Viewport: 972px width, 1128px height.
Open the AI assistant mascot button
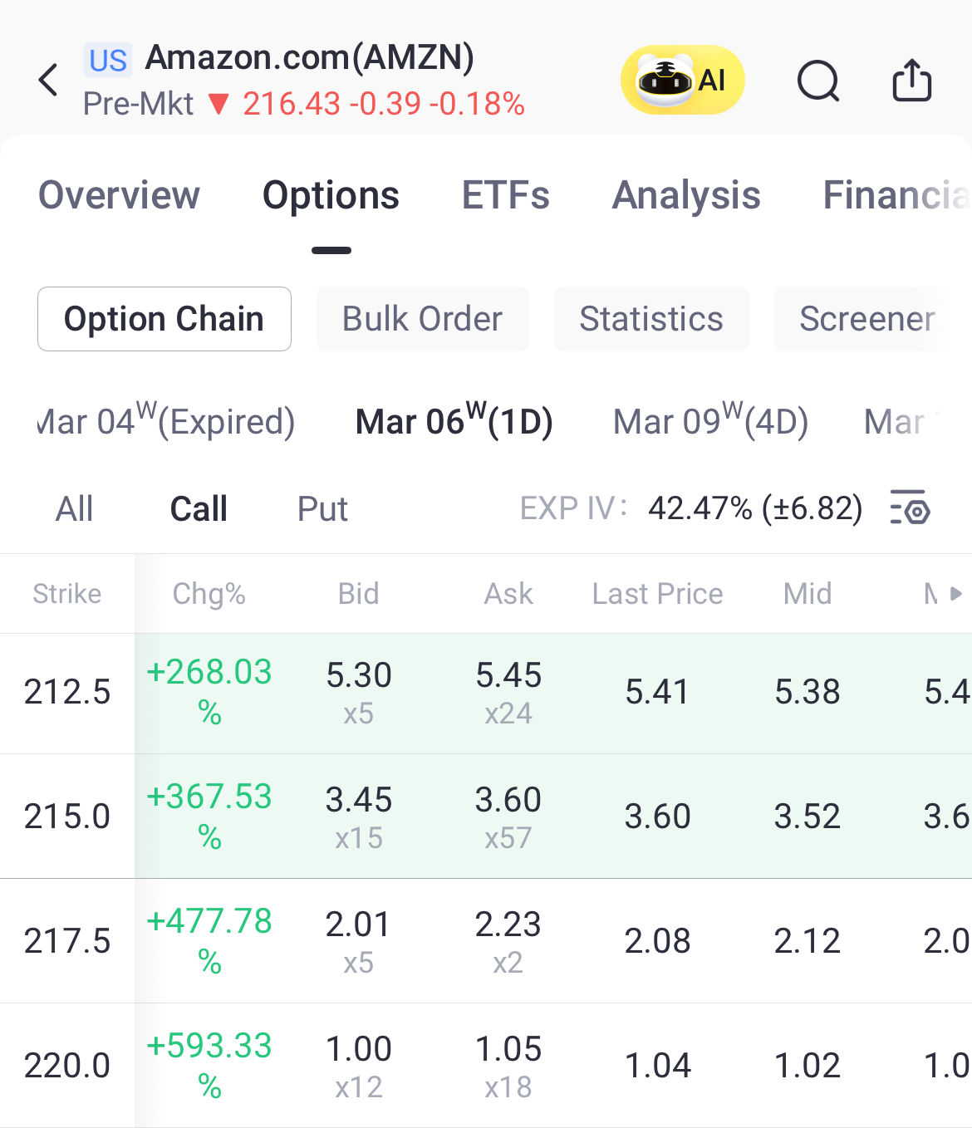[x=682, y=81]
